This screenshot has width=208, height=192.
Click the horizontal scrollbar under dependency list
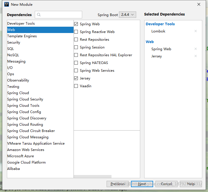point(93,177)
